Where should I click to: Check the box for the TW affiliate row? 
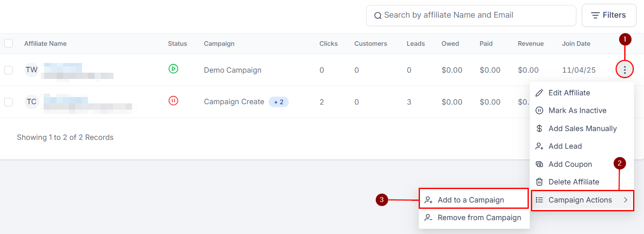point(8,70)
